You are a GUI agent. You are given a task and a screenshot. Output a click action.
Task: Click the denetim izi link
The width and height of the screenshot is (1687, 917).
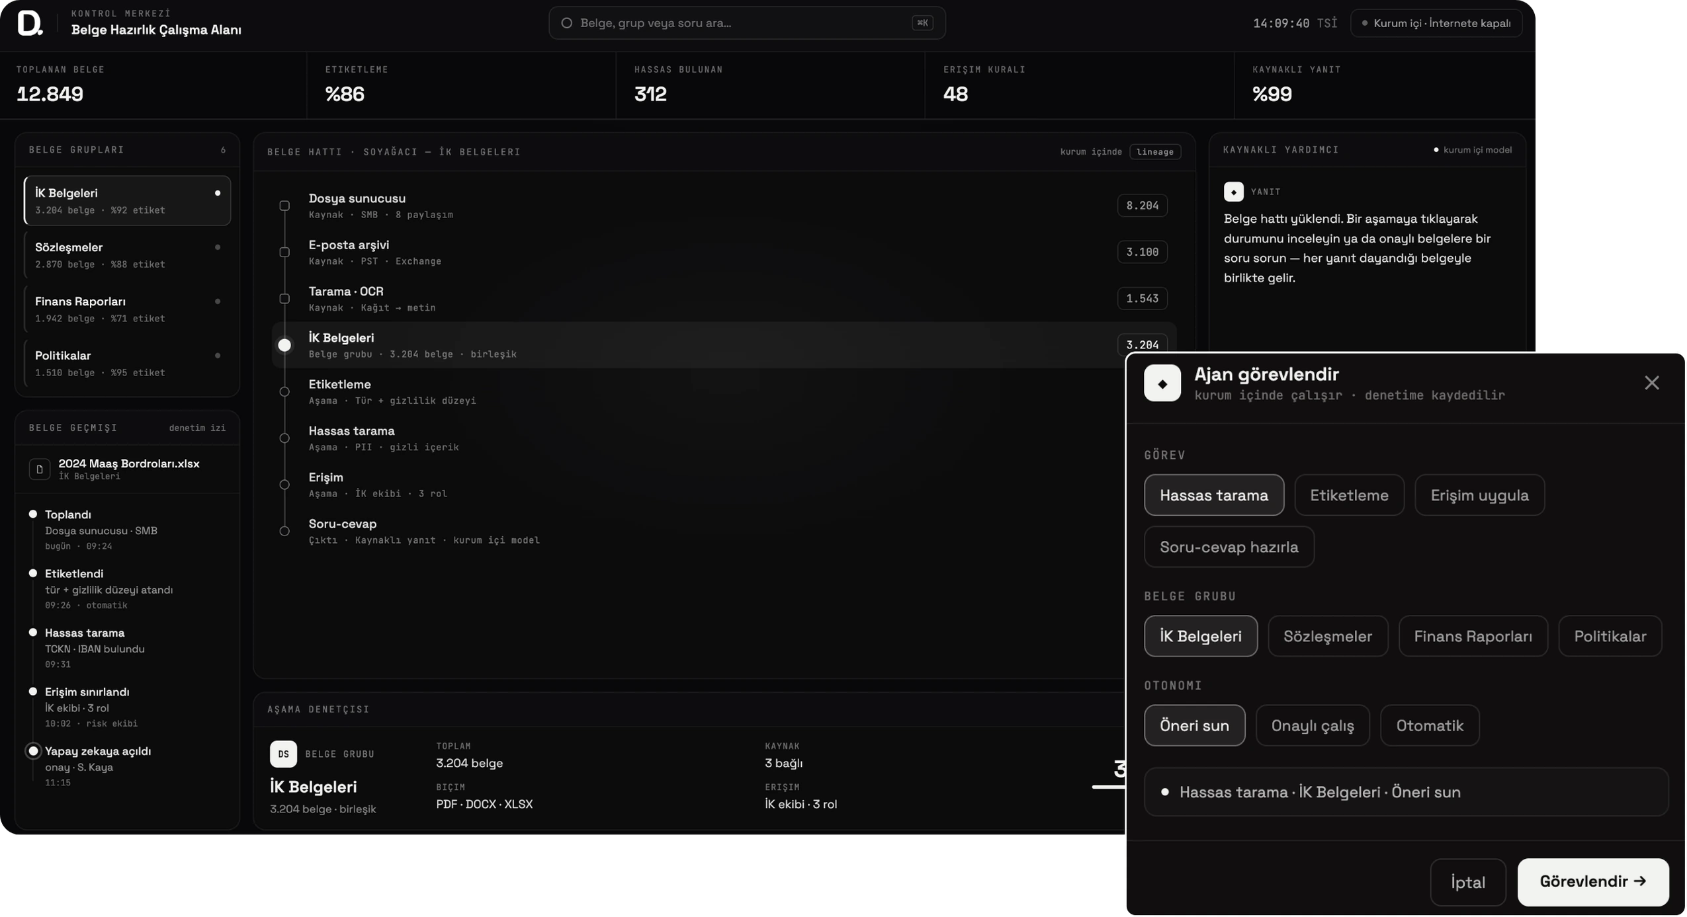[197, 428]
